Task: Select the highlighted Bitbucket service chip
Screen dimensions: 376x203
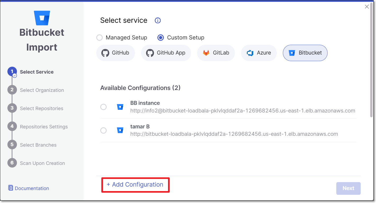Action: click(x=305, y=53)
